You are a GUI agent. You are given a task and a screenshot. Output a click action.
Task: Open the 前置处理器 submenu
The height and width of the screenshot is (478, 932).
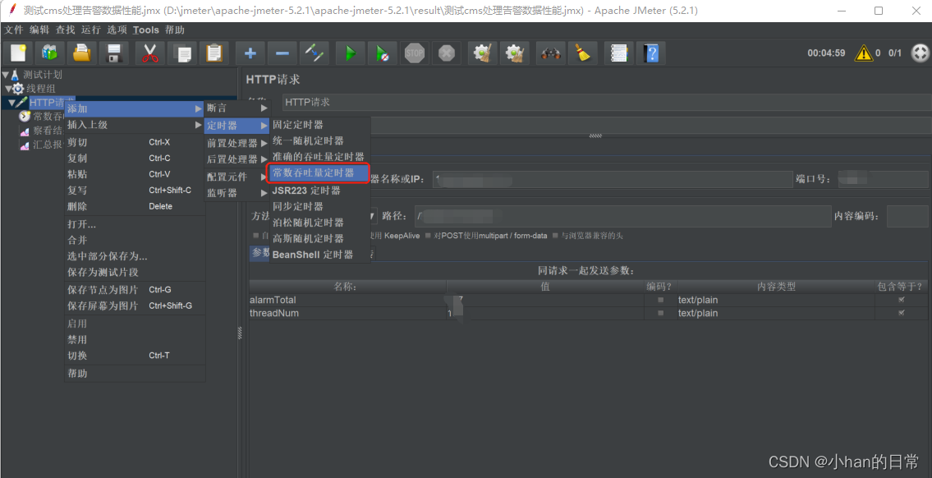pyautogui.click(x=237, y=143)
